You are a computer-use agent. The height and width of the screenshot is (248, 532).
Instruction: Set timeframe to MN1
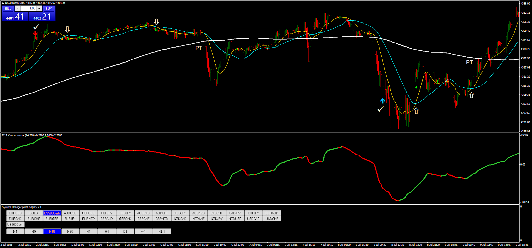tap(162, 231)
